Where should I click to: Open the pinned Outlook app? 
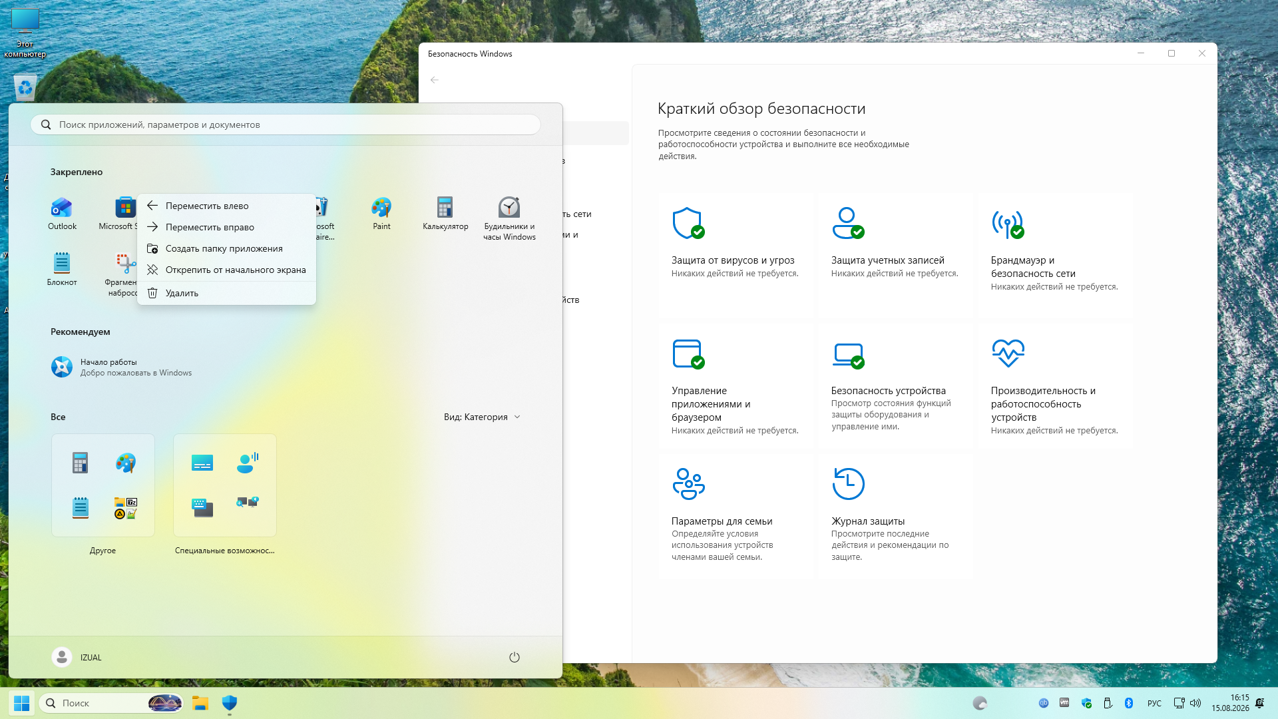point(62,214)
